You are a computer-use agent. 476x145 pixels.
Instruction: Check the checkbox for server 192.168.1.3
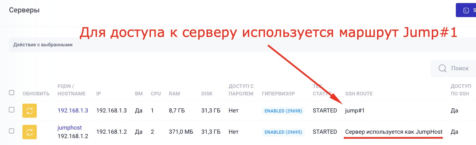(x=12, y=110)
